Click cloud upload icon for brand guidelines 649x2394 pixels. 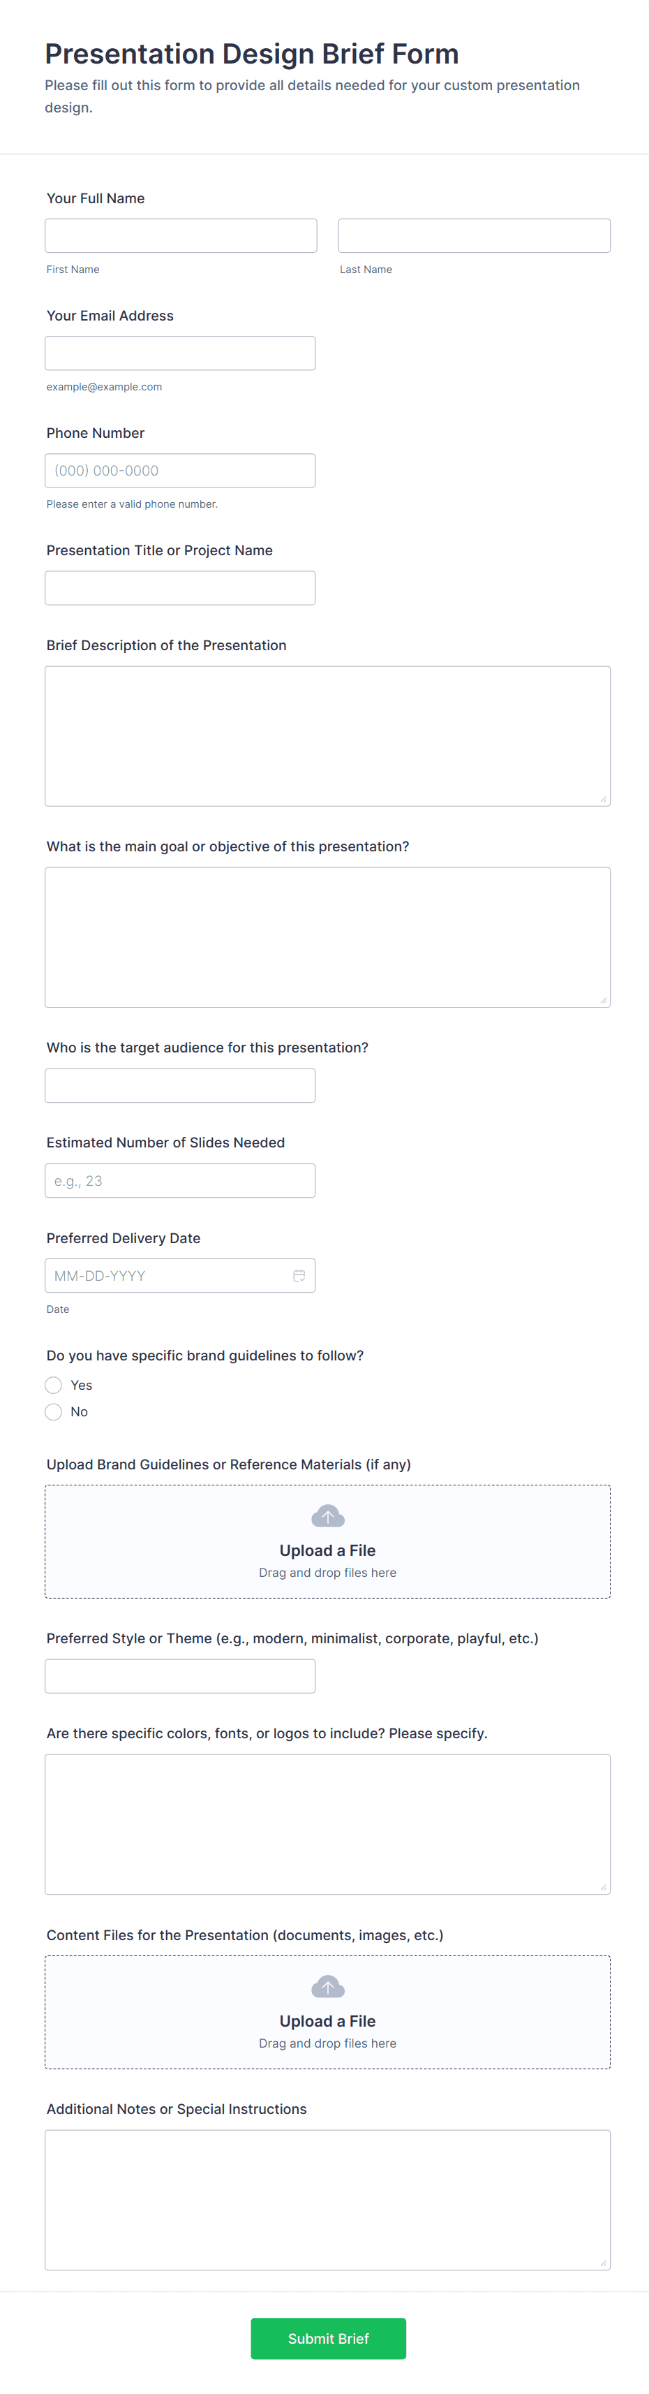(328, 1517)
